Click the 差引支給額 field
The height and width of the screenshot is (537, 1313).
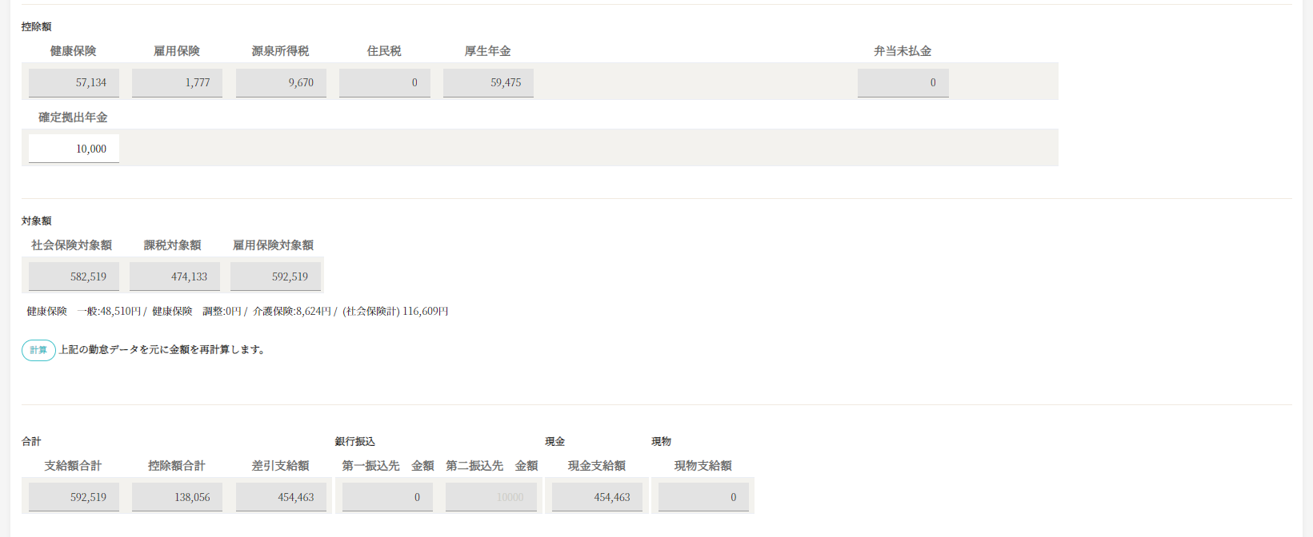(x=281, y=497)
